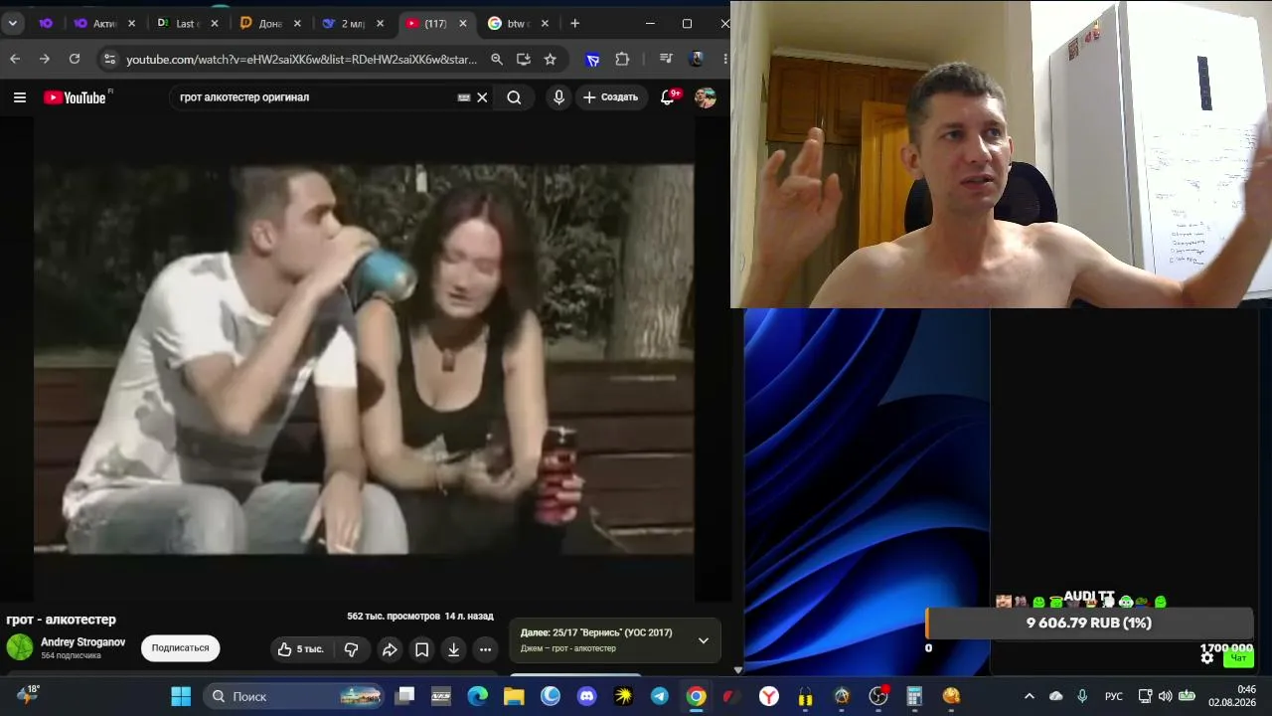Open Discord from the taskbar

[586, 696]
